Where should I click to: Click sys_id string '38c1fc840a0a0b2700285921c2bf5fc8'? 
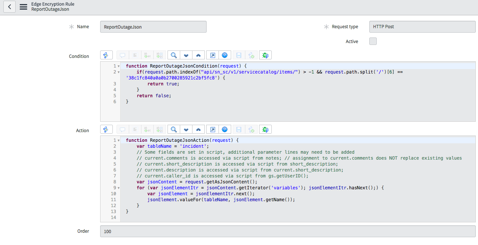click(x=172, y=78)
